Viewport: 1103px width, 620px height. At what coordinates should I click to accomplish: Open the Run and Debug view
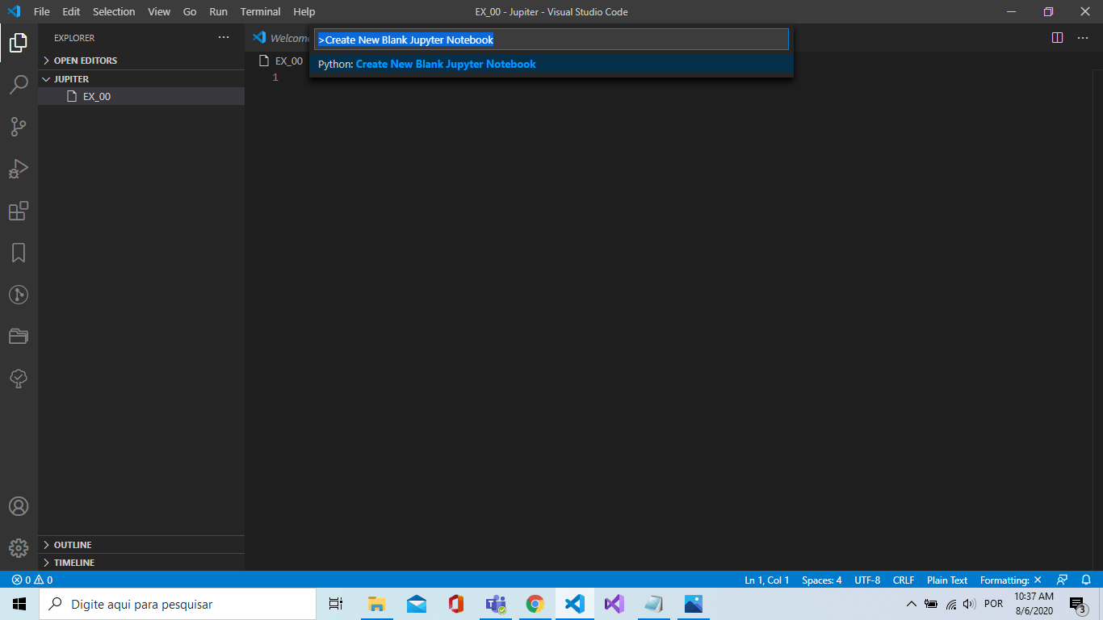pyautogui.click(x=19, y=169)
